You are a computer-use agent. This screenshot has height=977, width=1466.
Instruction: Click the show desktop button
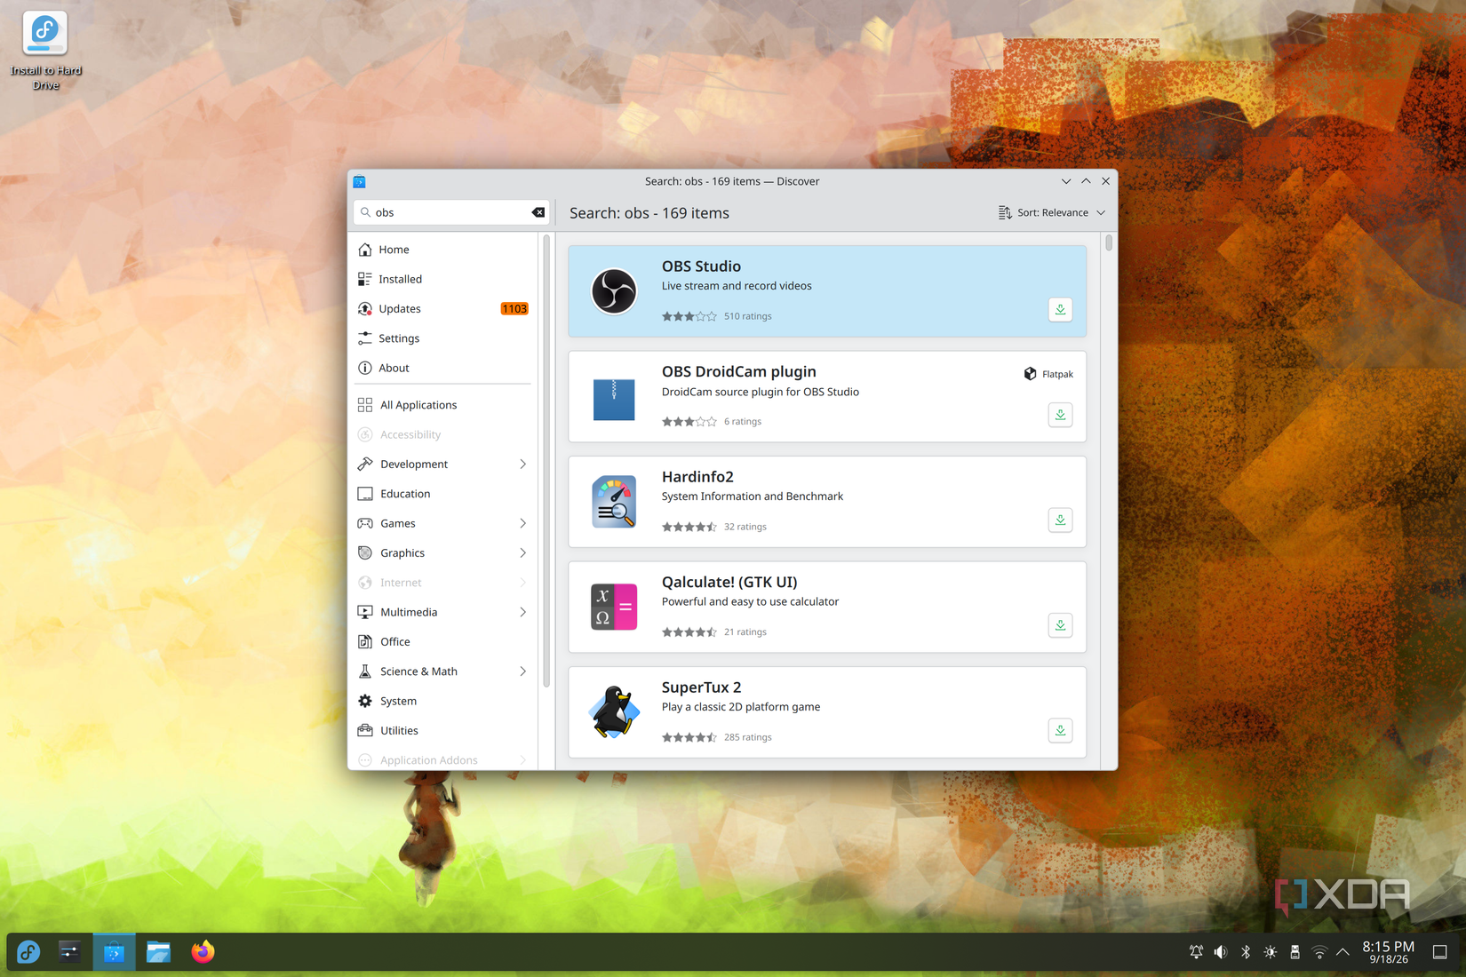coord(1440,952)
